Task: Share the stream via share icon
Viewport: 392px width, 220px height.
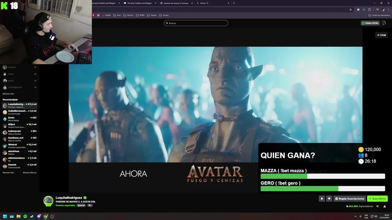Action: (x=377, y=206)
